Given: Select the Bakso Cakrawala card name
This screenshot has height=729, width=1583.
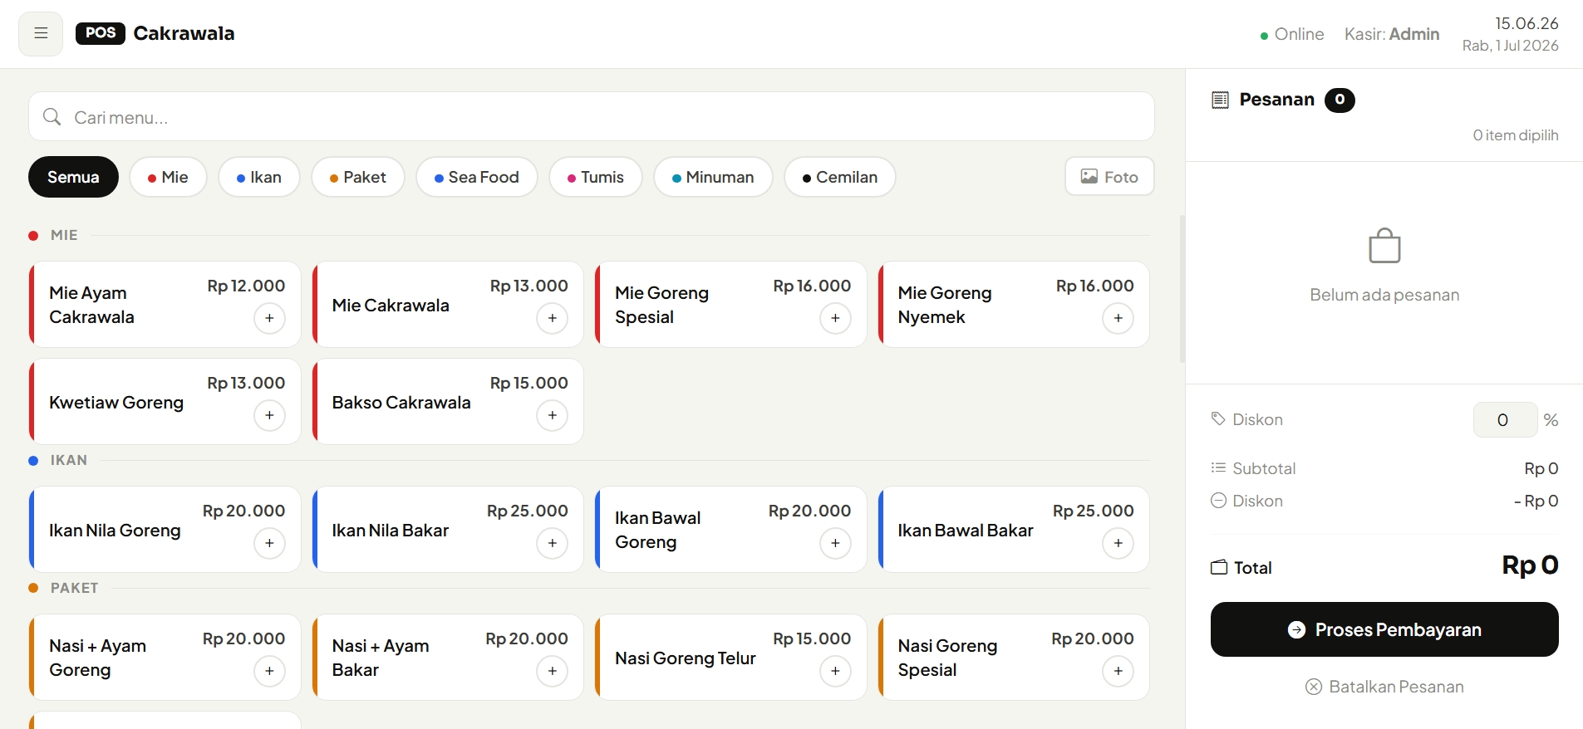Looking at the screenshot, I should 401,403.
